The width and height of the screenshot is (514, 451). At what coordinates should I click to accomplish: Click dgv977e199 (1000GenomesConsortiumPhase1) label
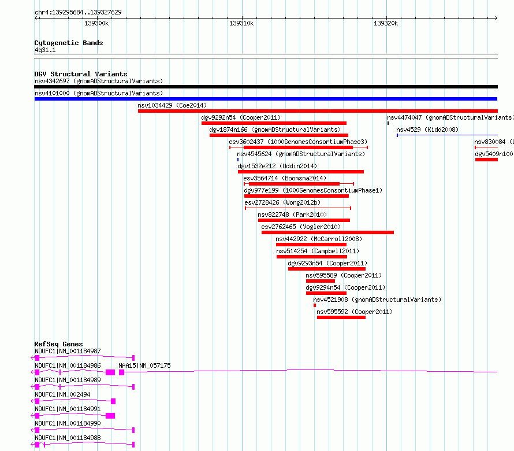313,190
